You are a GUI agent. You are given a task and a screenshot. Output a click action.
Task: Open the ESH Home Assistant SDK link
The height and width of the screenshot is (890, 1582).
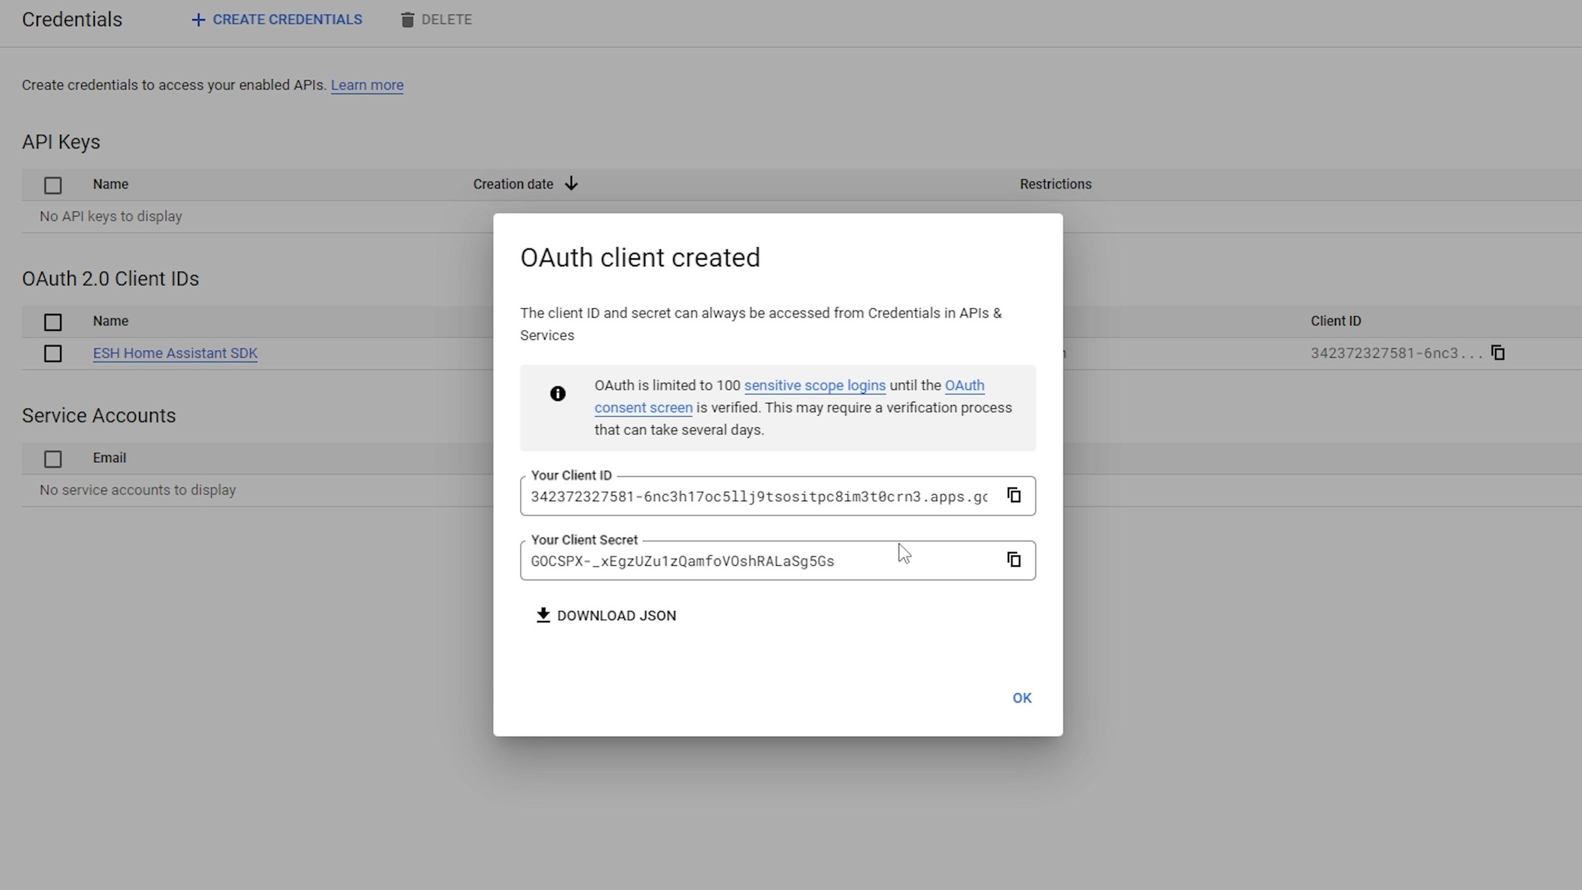tap(175, 353)
